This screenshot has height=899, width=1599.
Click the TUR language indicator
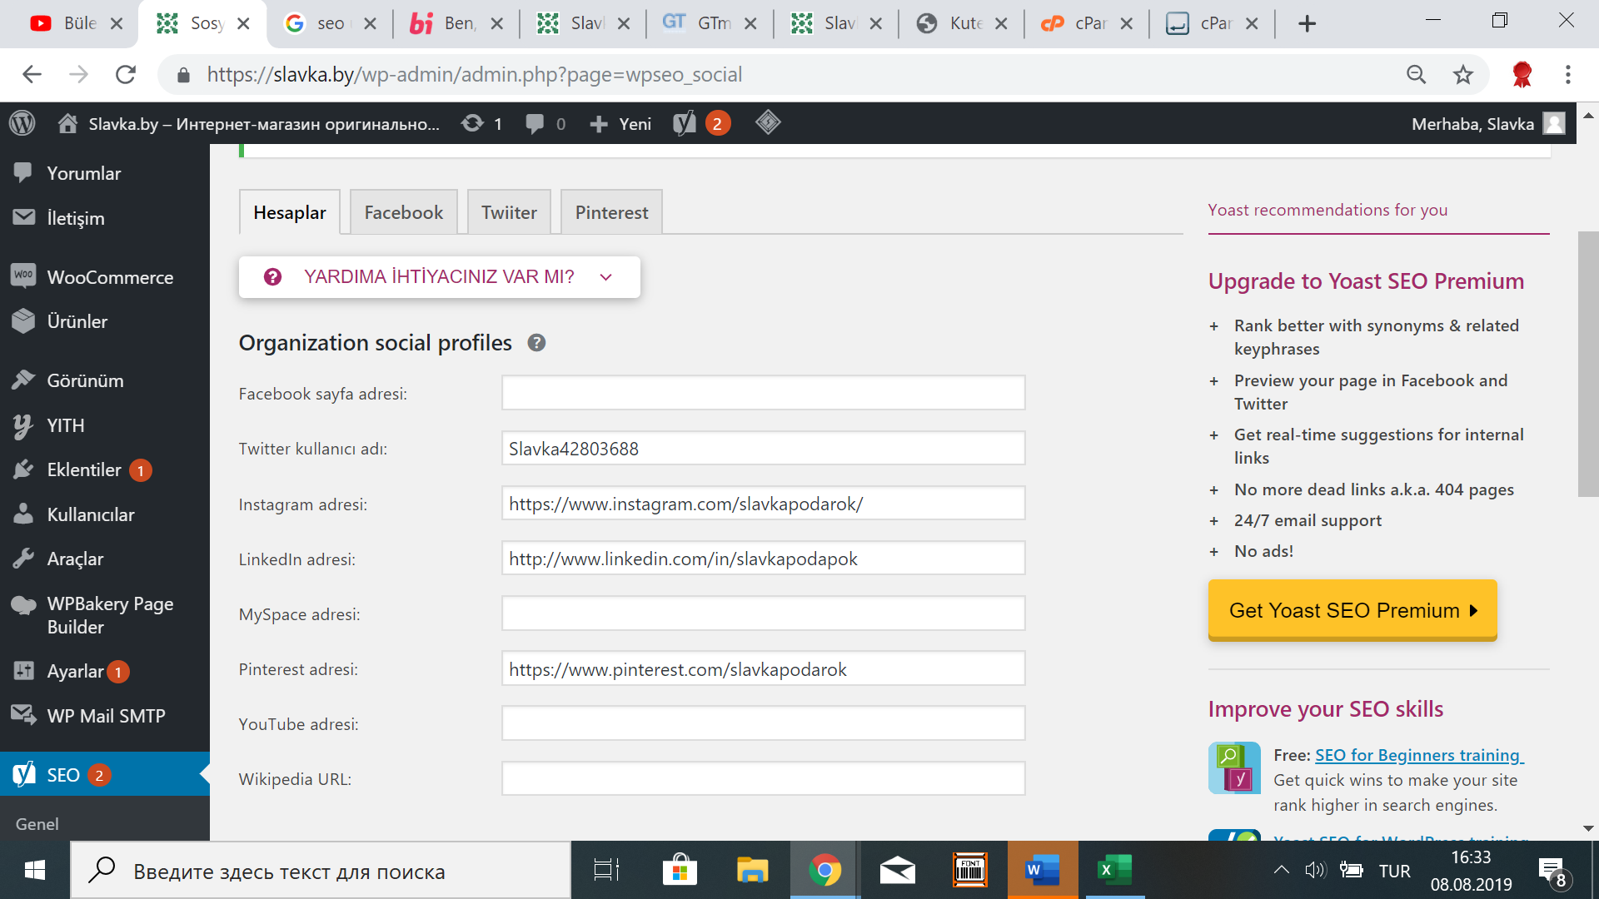[x=1394, y=871]
